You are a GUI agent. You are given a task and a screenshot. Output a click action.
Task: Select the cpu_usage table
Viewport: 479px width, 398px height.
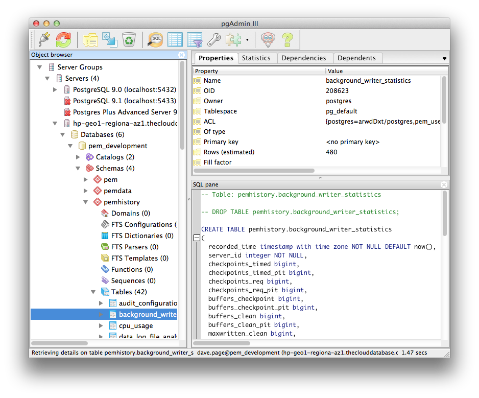(x=135, y=325)
